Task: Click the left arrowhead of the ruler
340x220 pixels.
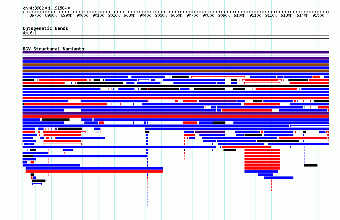Action: 24,12
